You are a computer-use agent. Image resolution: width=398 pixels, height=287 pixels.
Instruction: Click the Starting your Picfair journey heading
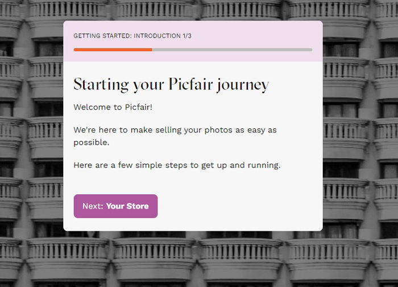click(x=171, y=85)
